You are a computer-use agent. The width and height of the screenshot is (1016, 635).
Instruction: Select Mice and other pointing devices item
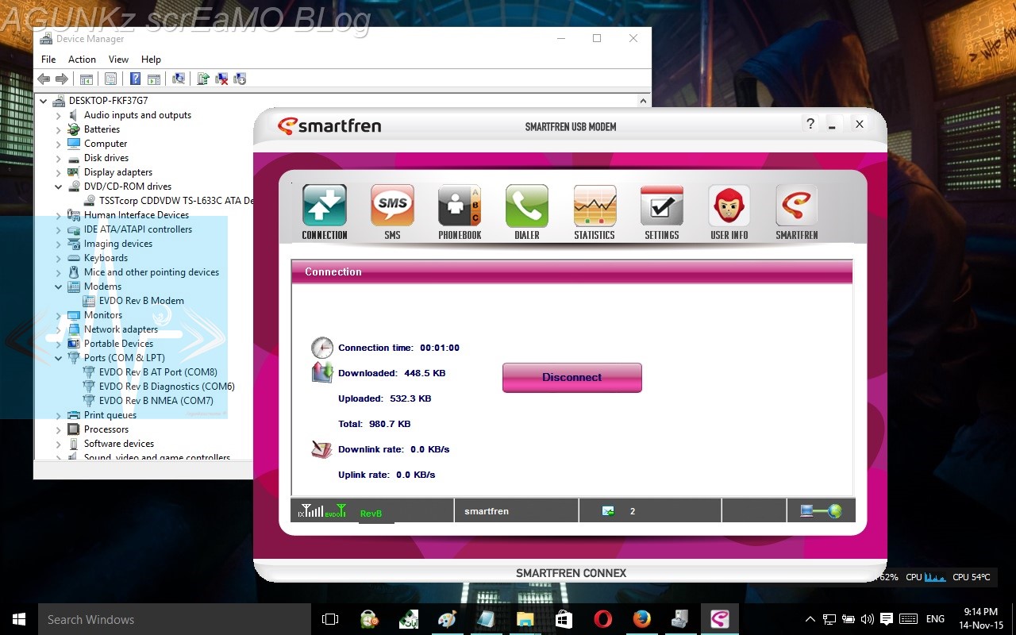click(x=152, y=272)
